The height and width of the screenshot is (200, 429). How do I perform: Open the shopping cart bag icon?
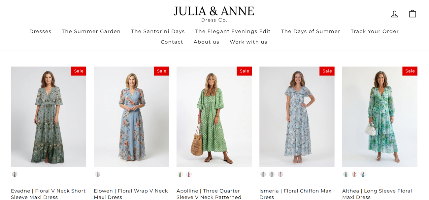point(412,14)
